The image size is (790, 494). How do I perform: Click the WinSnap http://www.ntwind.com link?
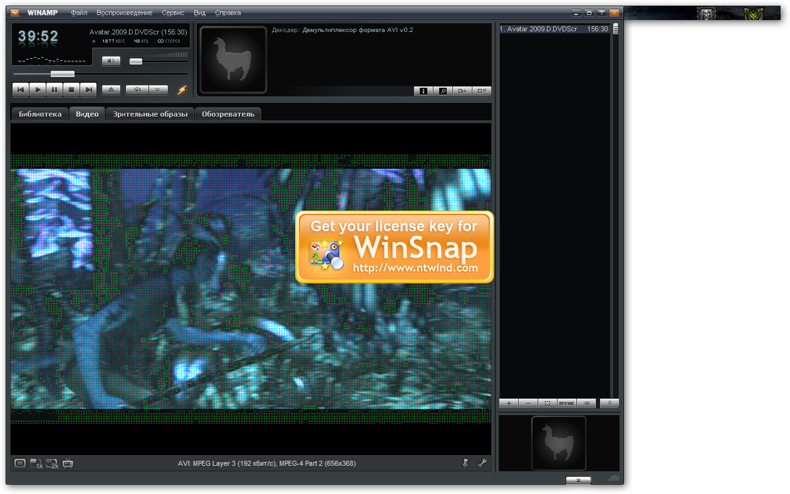click(x=415, y=268)
